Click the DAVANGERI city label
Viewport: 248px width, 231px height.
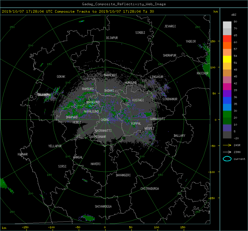[123, 175]
